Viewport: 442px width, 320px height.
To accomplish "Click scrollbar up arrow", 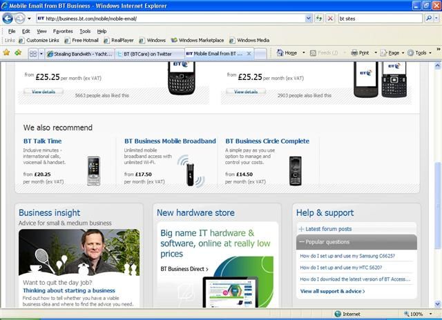I will coord(437,66).
